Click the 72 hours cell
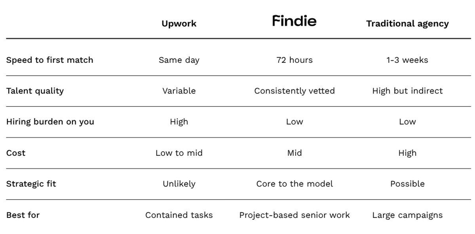Screen dimensions: 475x234 (294, 60)
